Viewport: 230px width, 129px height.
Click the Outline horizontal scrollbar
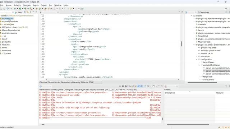pyautogui.click(x=202, y=83)
